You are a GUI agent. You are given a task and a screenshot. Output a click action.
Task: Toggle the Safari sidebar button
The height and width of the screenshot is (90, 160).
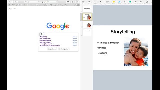[x=16, y=2]
